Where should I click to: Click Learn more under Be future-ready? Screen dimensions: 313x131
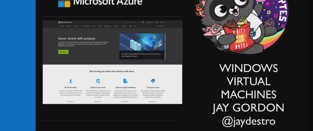70,102
